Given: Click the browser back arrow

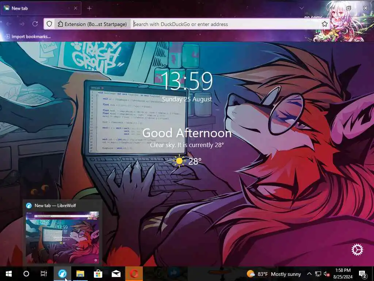Looking at the screenshot, I should coord(9,24).
